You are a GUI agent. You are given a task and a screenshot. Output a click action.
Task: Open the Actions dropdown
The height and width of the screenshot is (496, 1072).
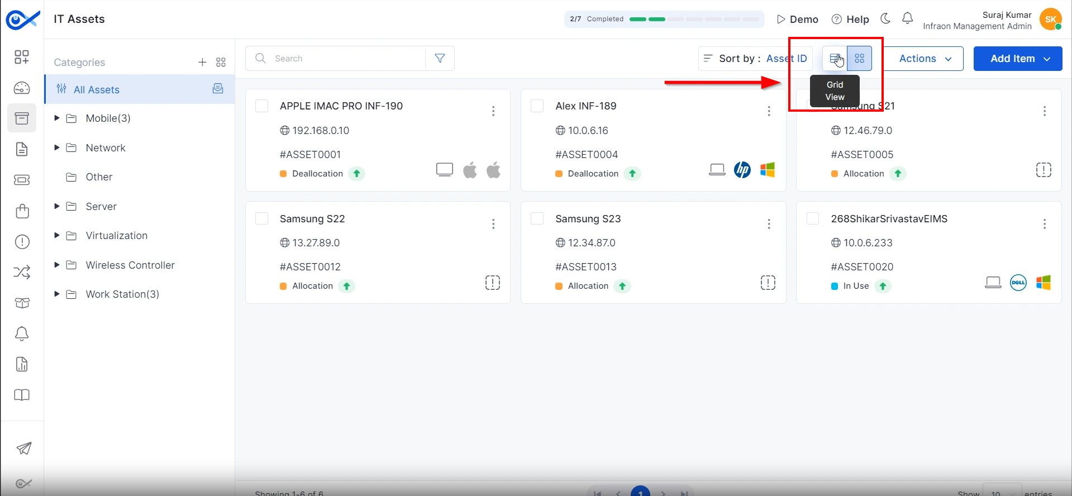pyautogui.click(x=925, y=59)
